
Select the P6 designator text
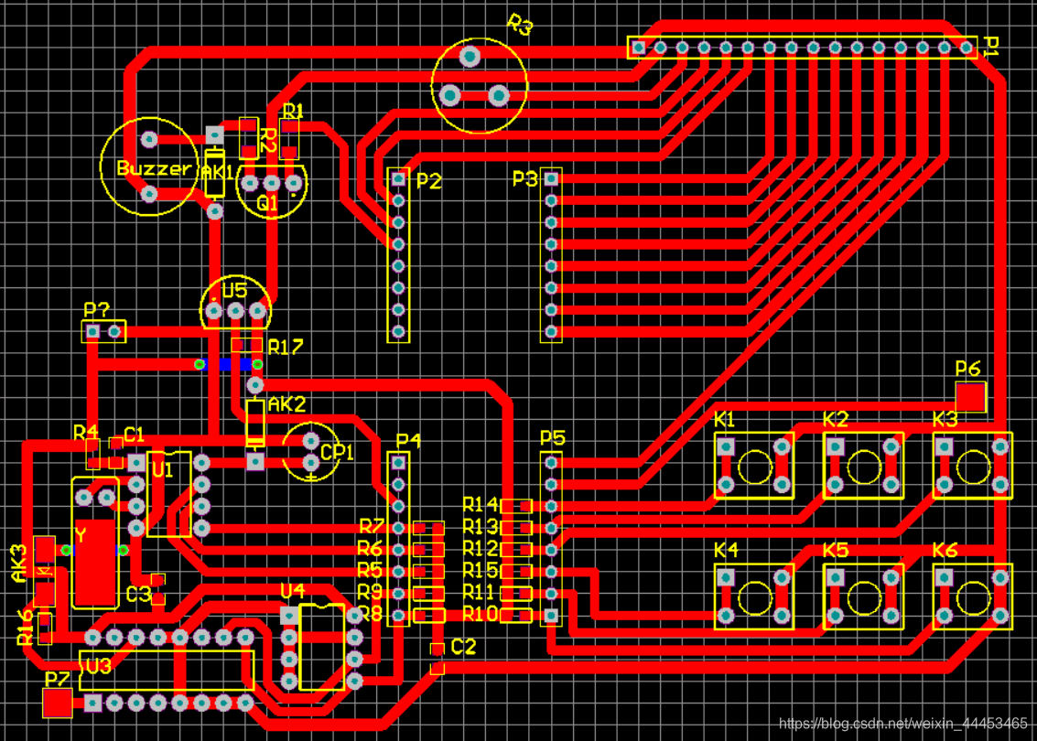pos(967,368)
